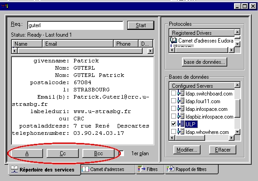Select the ULP server name
Screen dimensions: 258x181
click(191, 124)
